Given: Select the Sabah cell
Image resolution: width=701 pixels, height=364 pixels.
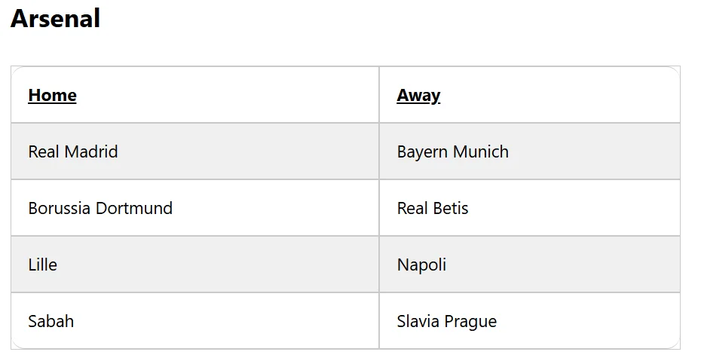Looking at the screenshot, I should click(x=195, y=320).
